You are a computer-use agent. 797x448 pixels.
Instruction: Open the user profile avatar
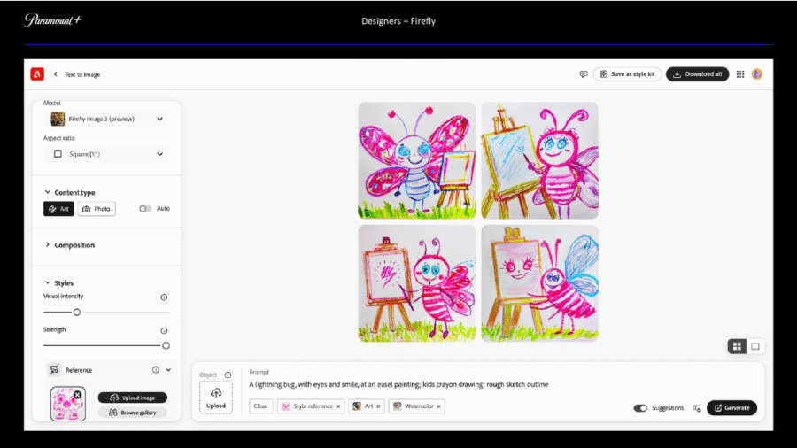(x=757, y=74)
